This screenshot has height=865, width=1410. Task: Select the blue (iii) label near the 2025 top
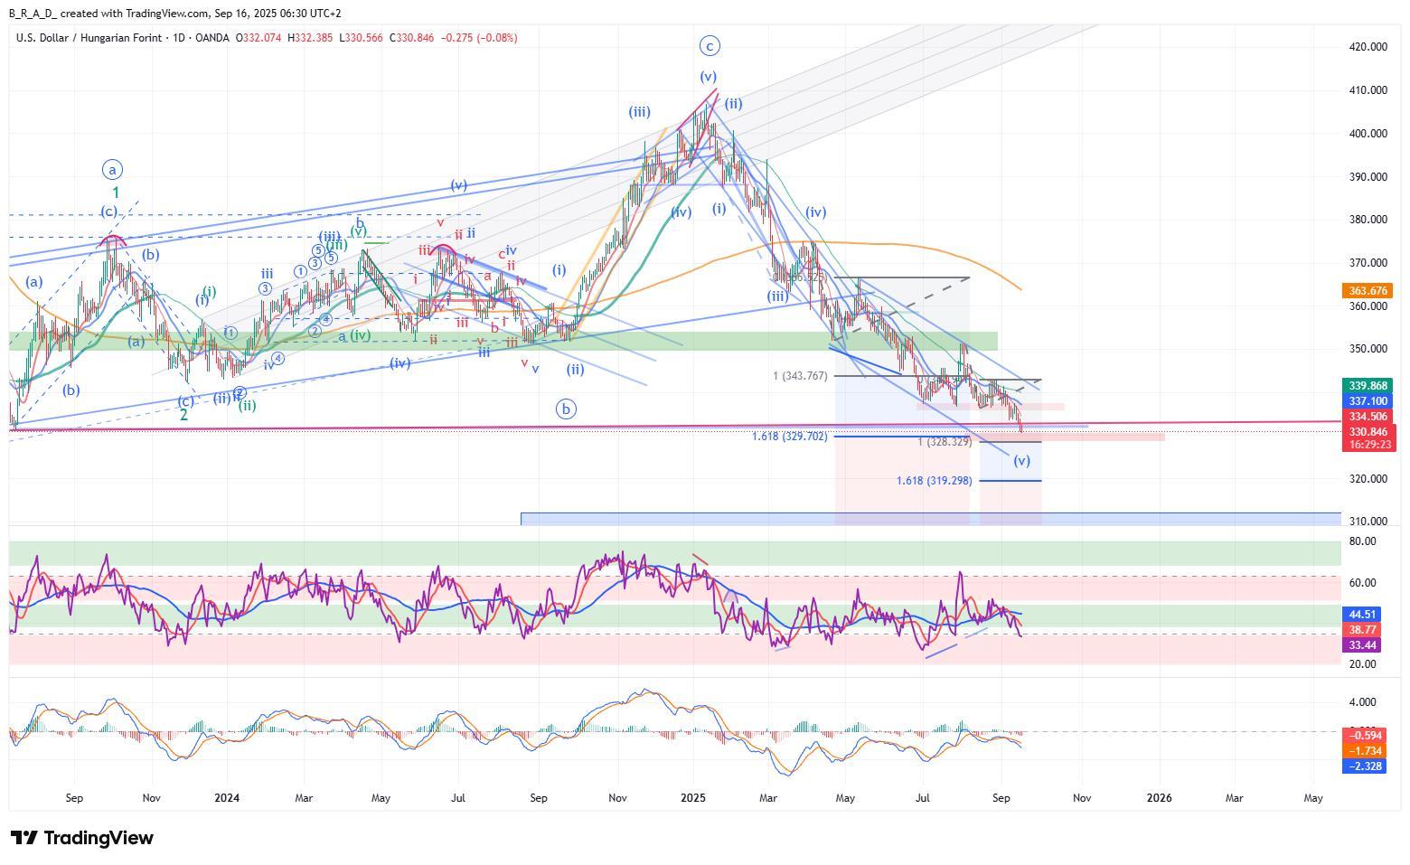[x=639, y=112]
